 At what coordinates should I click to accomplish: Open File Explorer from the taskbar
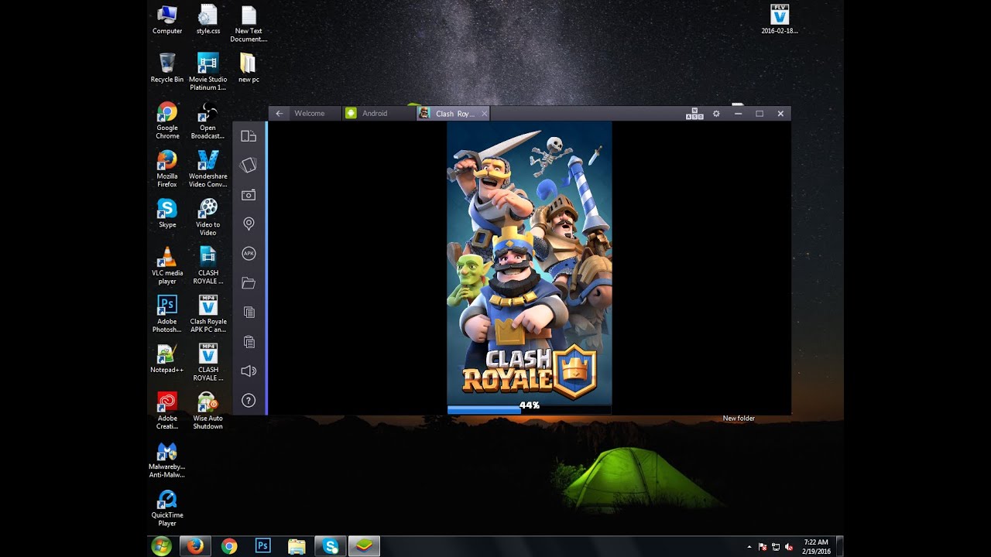click(297, 546)
